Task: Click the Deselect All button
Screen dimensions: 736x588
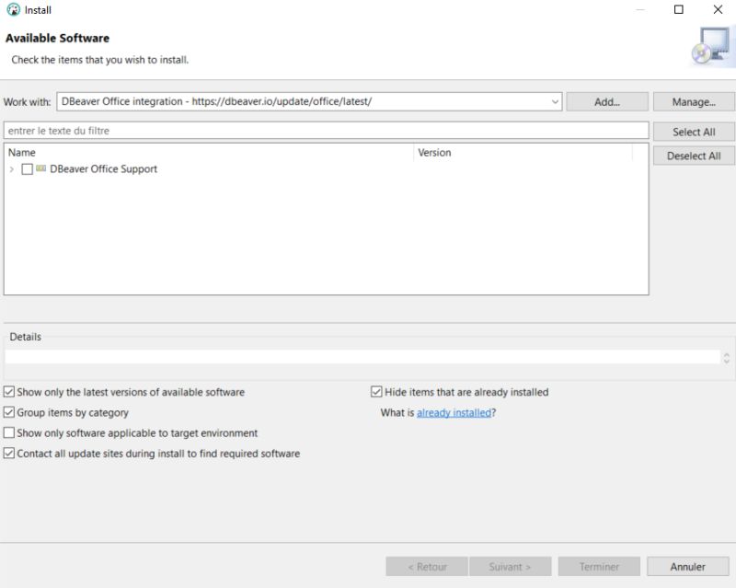Action: [694, 156]
